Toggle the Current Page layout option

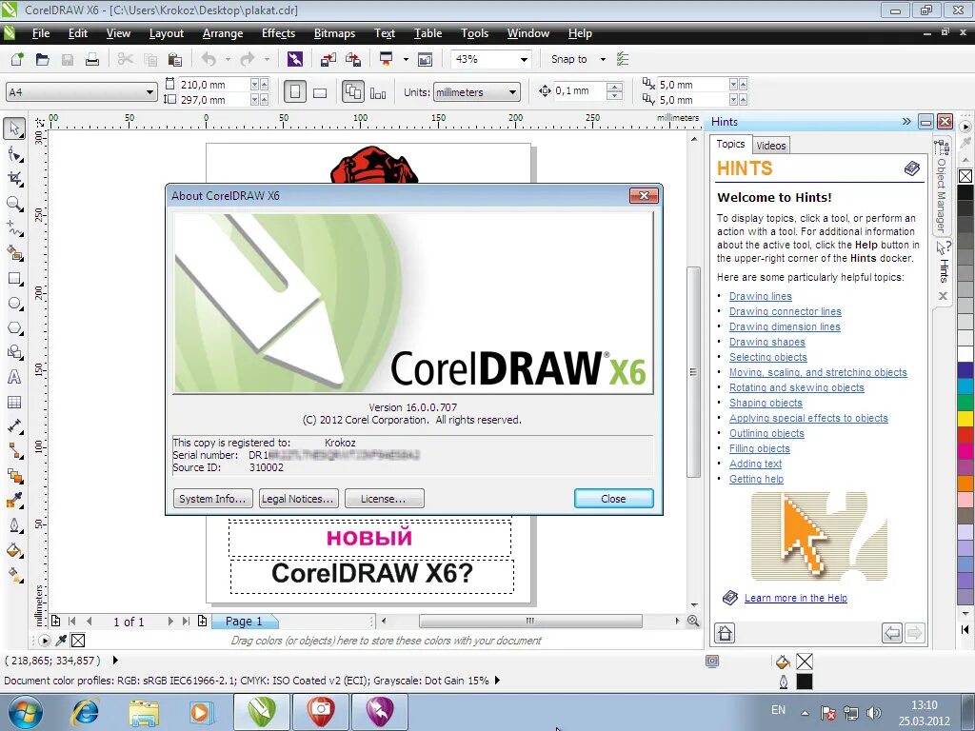[378, 92]
